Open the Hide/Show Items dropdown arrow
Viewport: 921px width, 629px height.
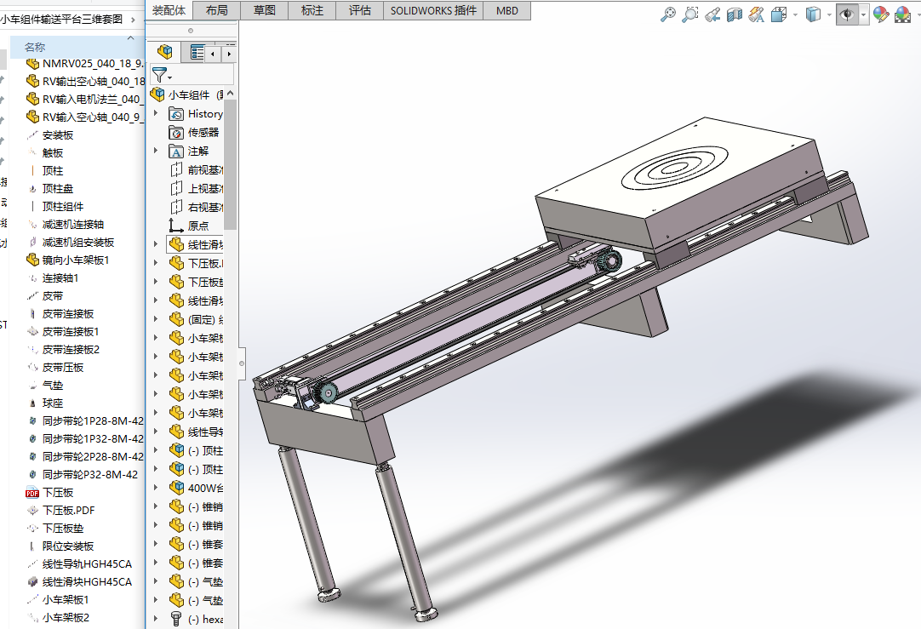[x=864, y=14]
